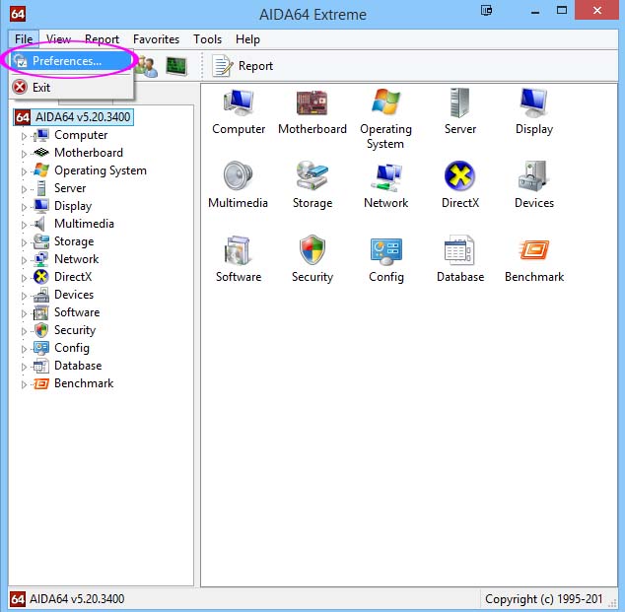Click the green monitor diagnostics toolbar icon

coord(176,66)
